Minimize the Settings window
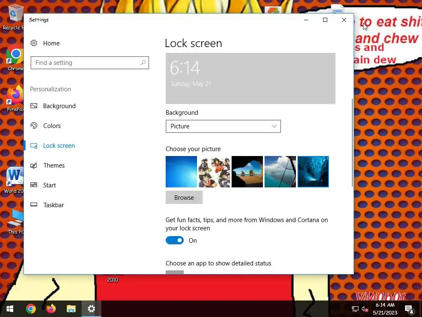The width and height of the screenshot is (422, 317). tap(306, 20)
